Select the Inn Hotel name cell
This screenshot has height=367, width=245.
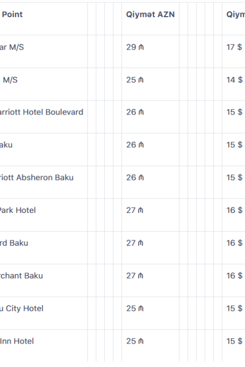(17, 341)
